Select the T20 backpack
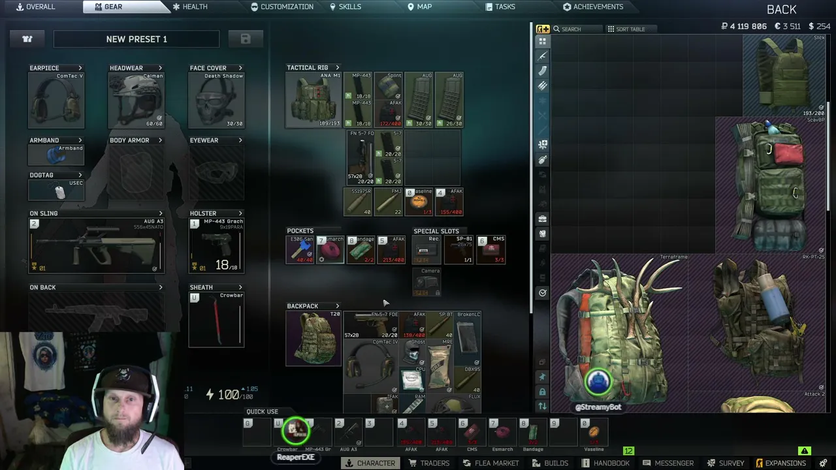 (x=313, y=338)
